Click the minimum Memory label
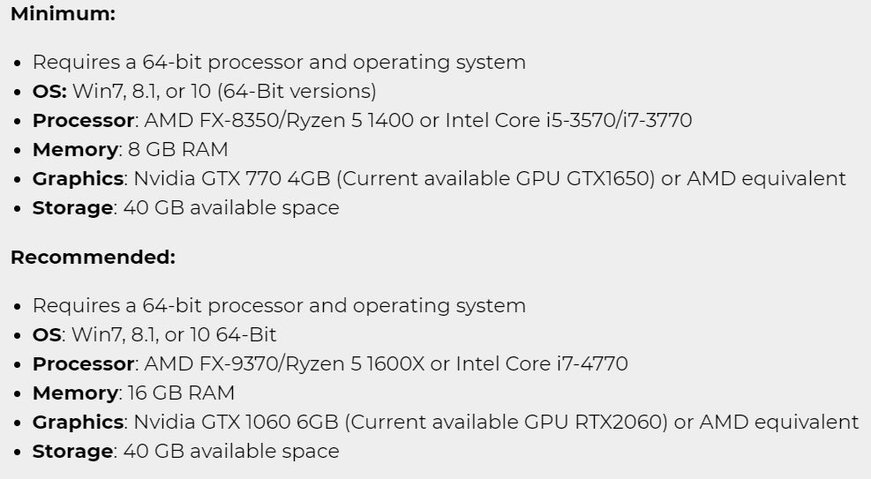 (x=75, y=150)
